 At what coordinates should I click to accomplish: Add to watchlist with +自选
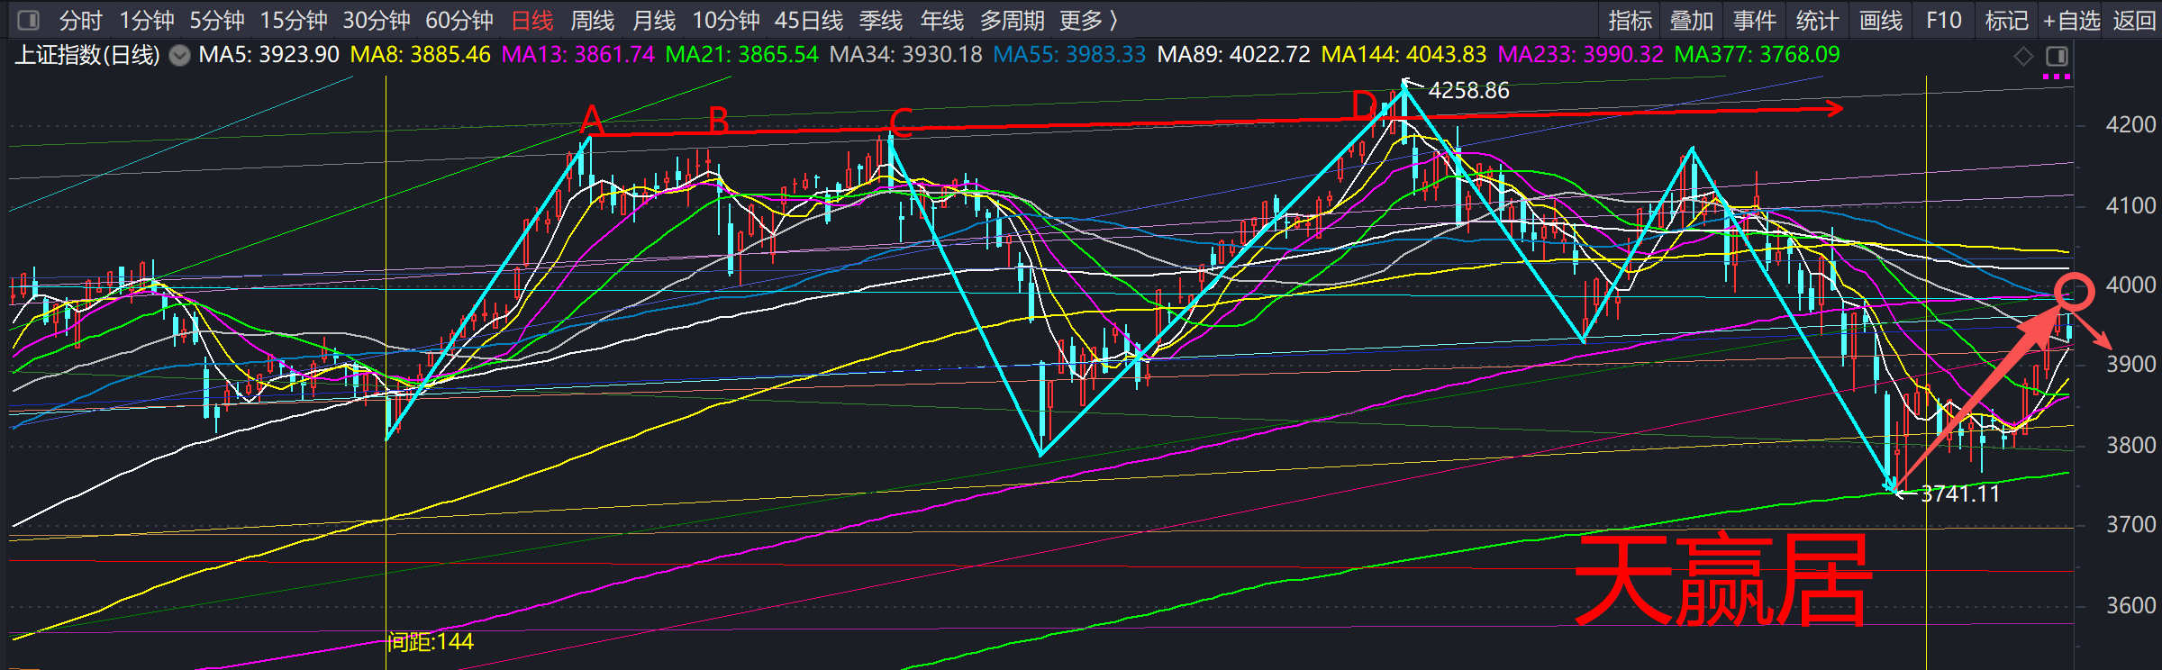click(x=2071, y=20)
